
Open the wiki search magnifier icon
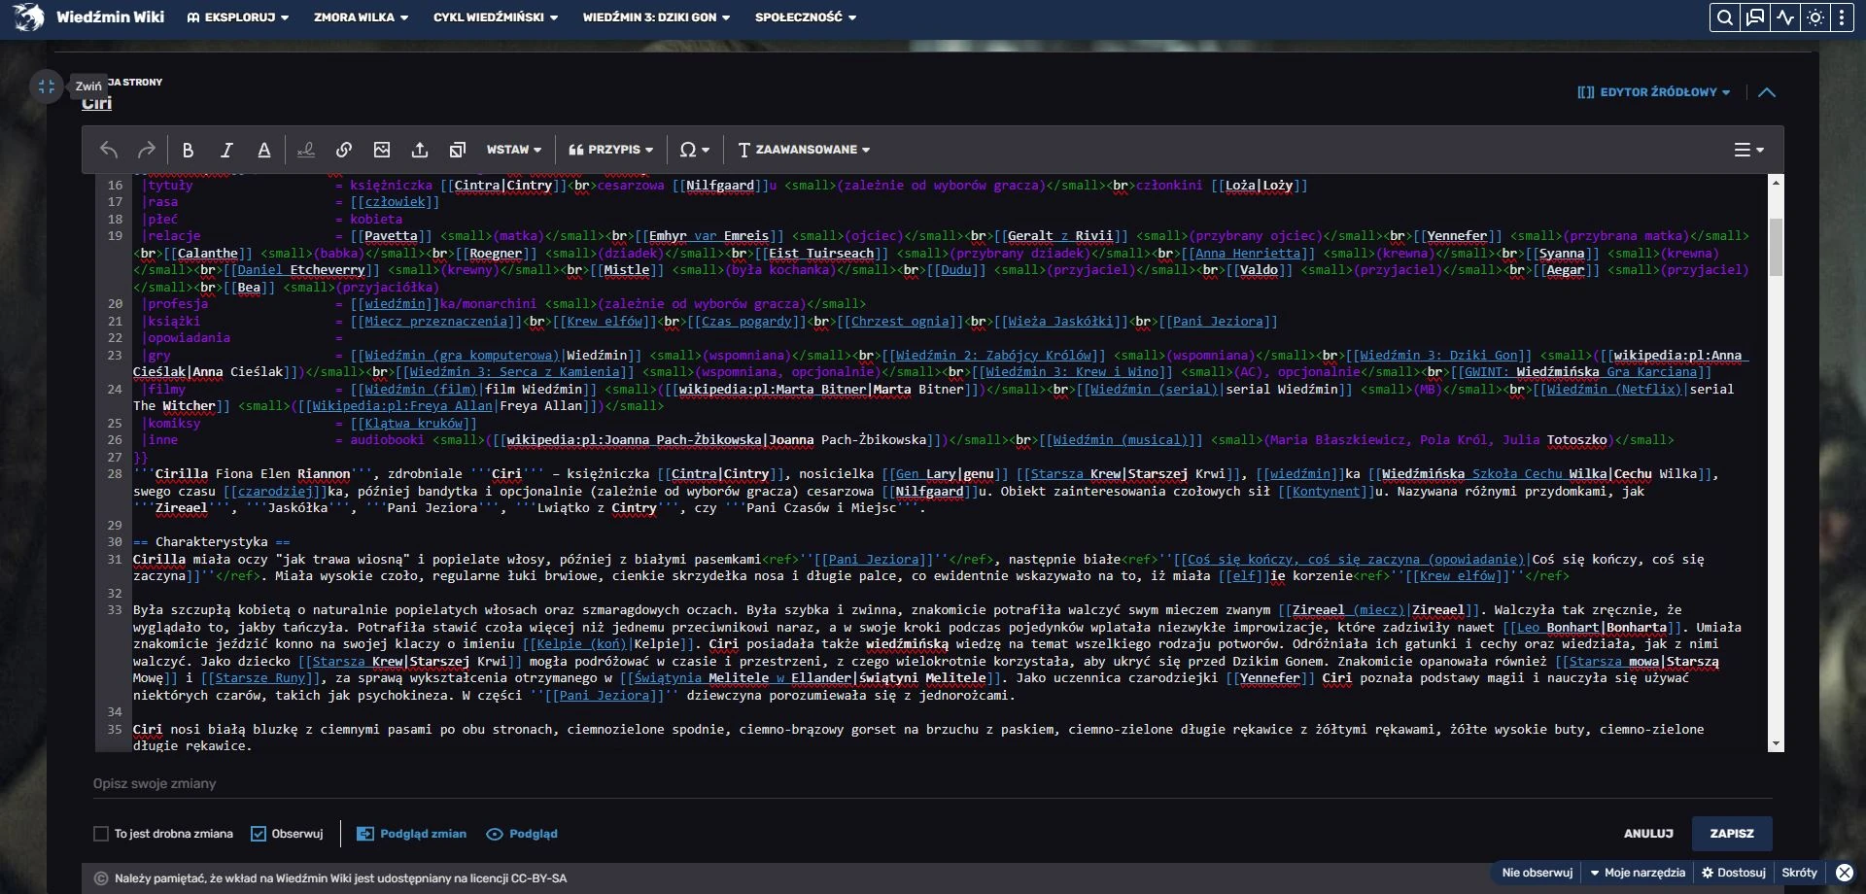coord(1724,17)
